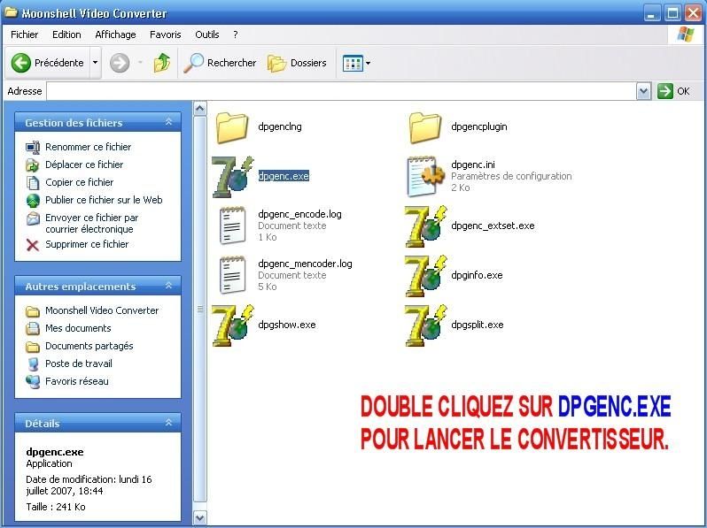Open the Favoris menu

point(166,34)
